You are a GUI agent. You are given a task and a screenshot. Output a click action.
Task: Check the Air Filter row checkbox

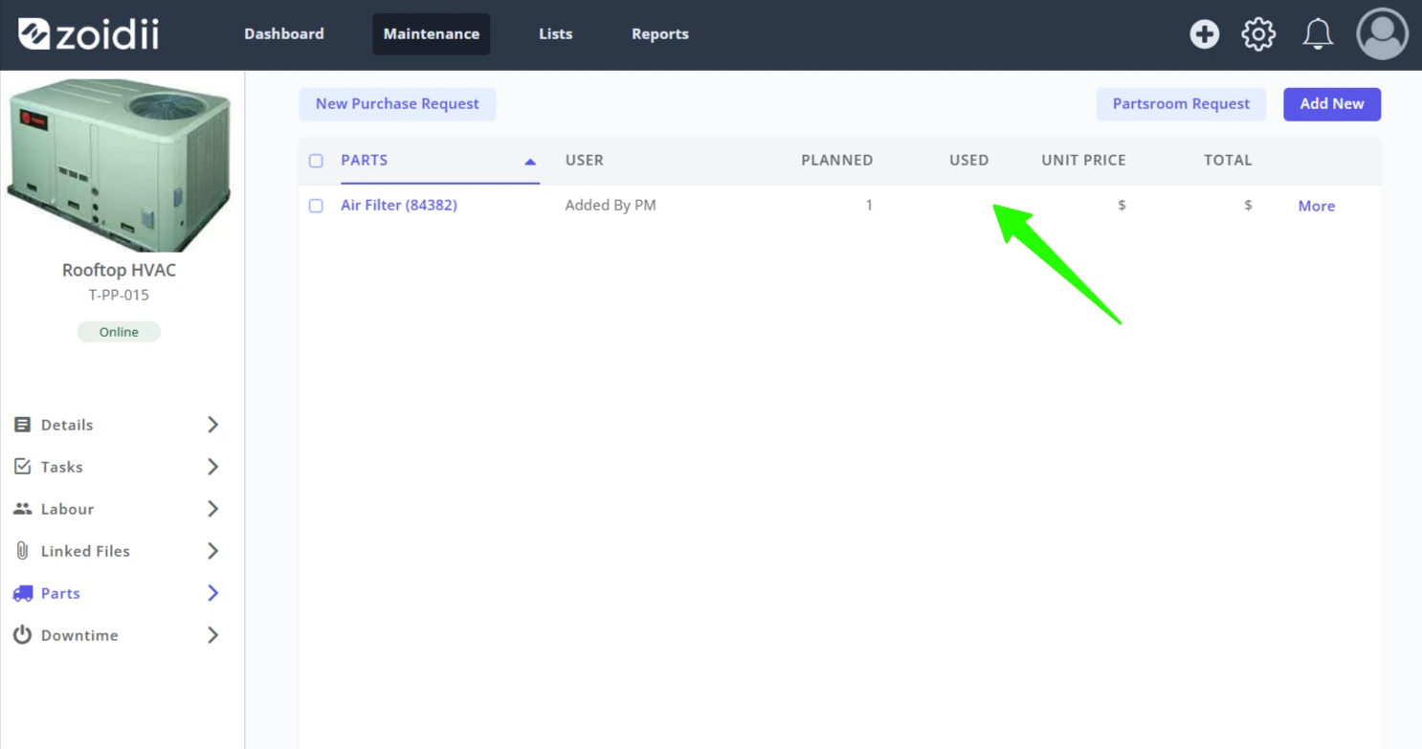click(x=316, y=206)
